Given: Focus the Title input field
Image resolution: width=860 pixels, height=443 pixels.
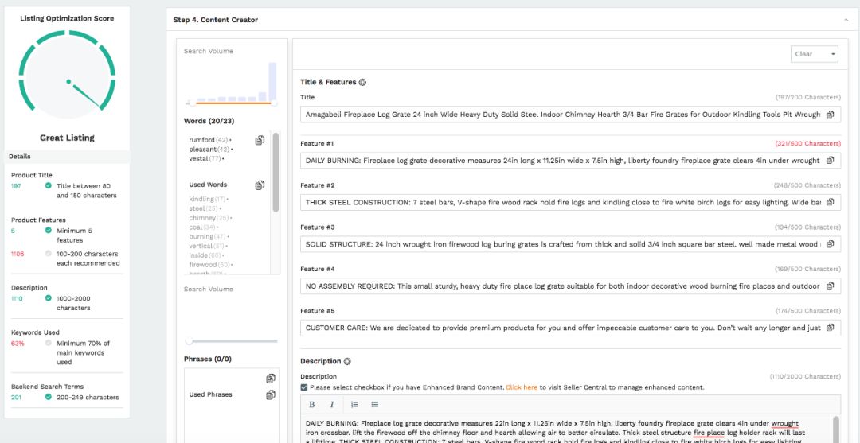Looking at the screenshot, I should click(x=570, y=115).
